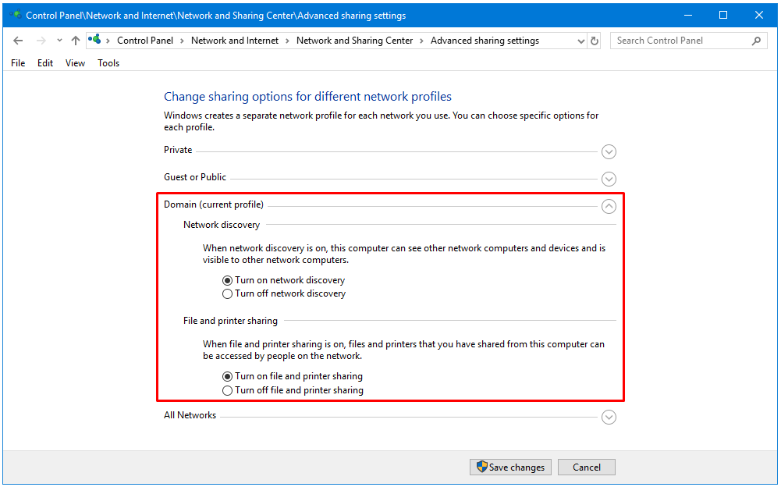Expand the Private profile section
The width and height of the screenshot is (781, 487).
click(609, 151)
